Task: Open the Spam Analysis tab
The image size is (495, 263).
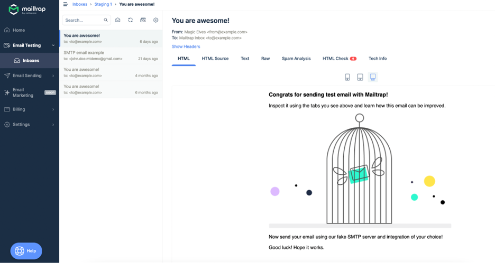Action: coord(296,59)
